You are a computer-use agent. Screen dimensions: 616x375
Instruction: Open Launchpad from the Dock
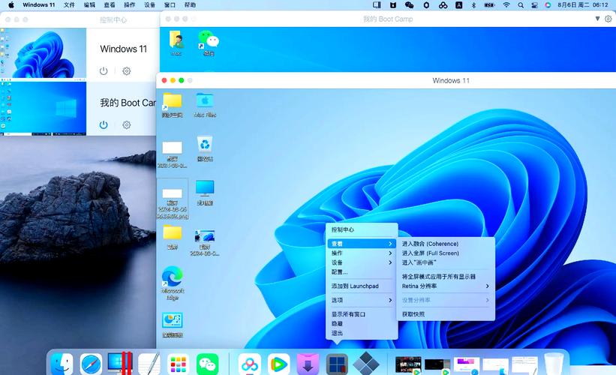pos(178,364)
